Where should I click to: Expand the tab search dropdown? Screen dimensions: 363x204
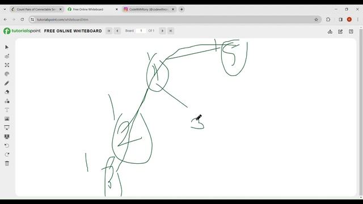[5, 9]
